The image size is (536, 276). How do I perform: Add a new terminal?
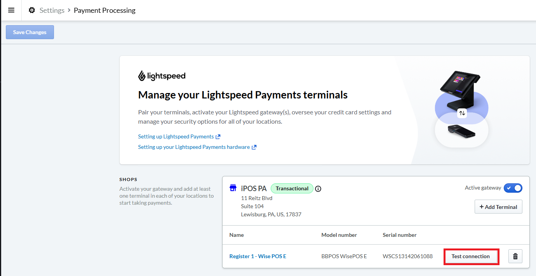[498, 207]
